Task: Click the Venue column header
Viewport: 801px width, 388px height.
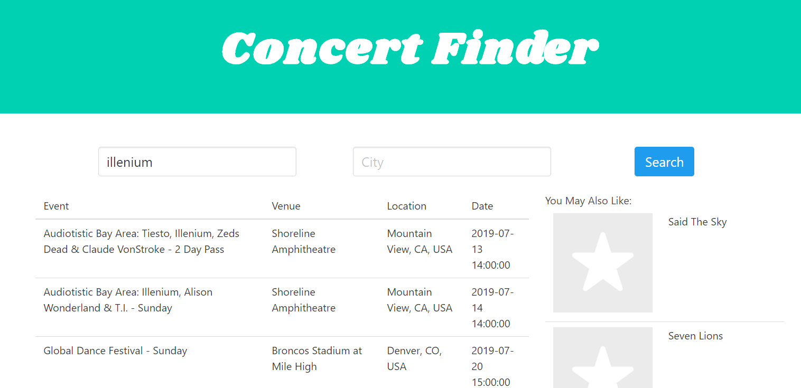Action: pyautogui.click(x=286, y=206)
